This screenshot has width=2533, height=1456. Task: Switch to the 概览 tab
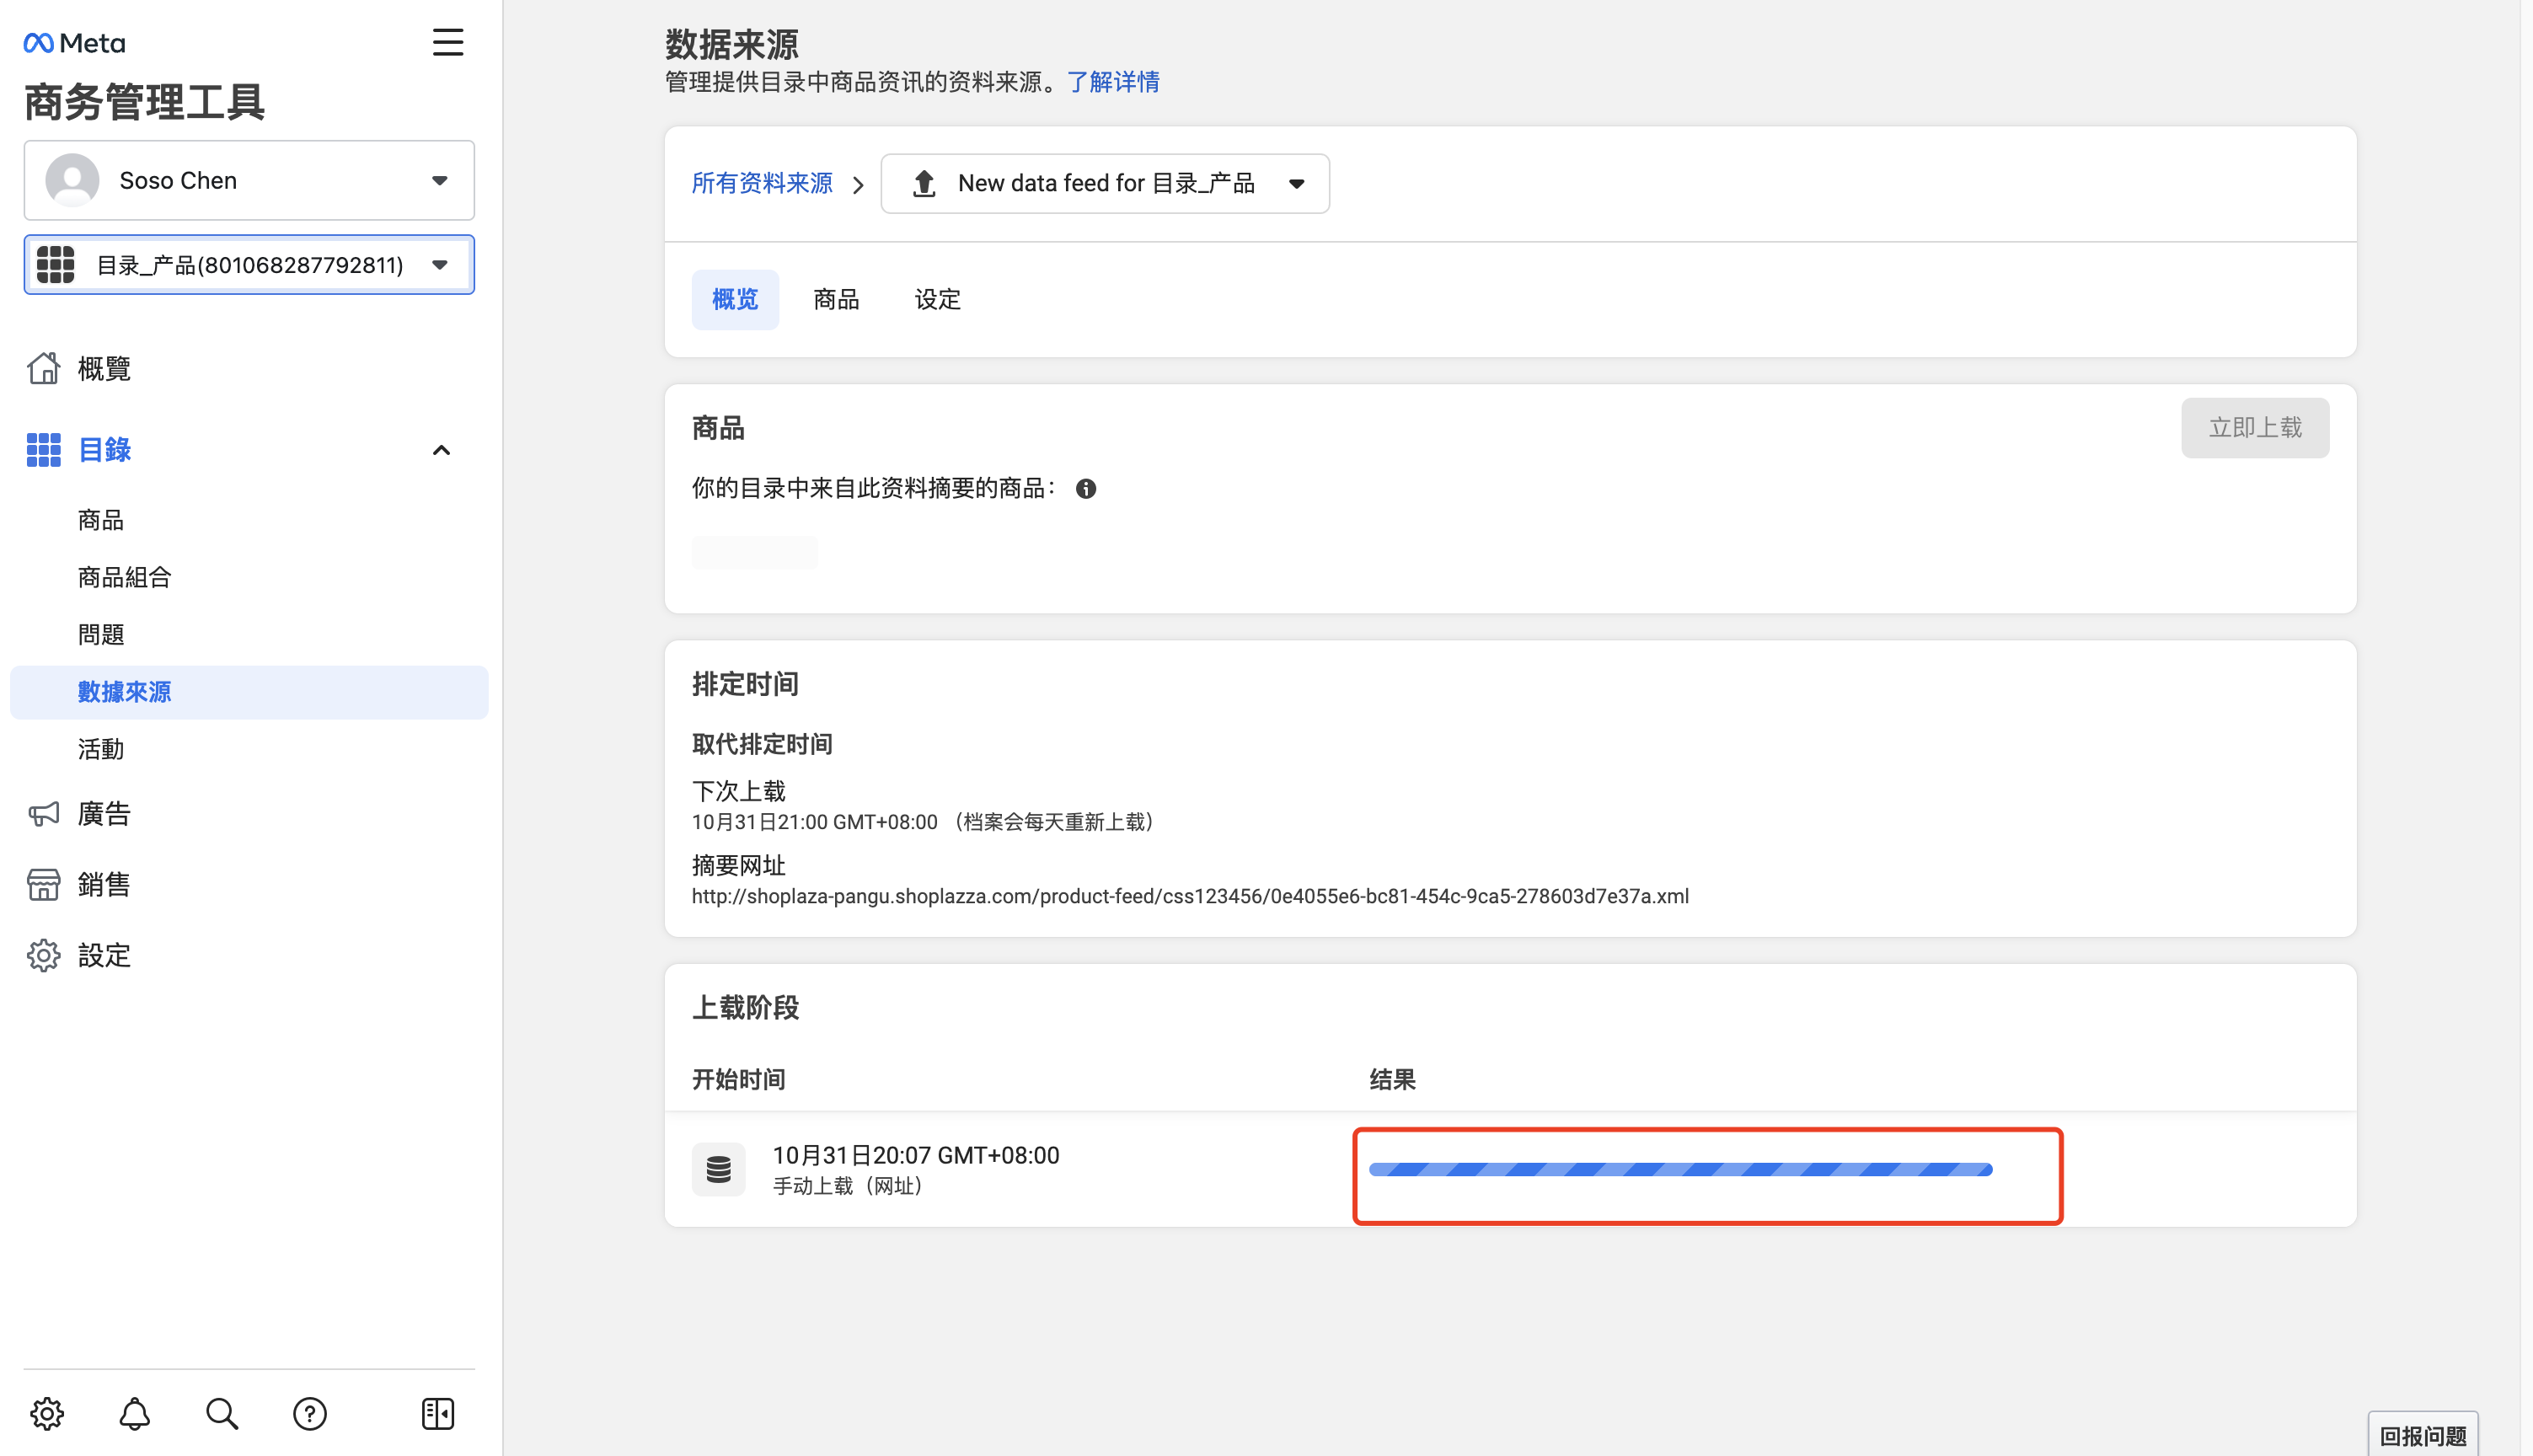click(x=735, y=299)
